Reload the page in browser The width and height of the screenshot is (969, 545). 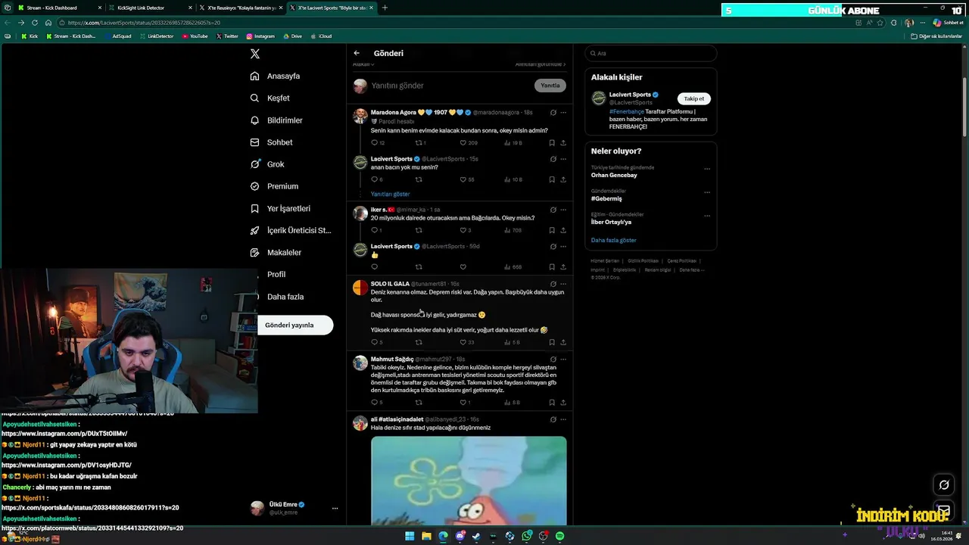[35, 23]
